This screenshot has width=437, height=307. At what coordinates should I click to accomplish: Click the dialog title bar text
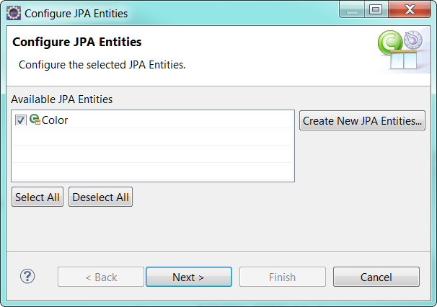76,13
